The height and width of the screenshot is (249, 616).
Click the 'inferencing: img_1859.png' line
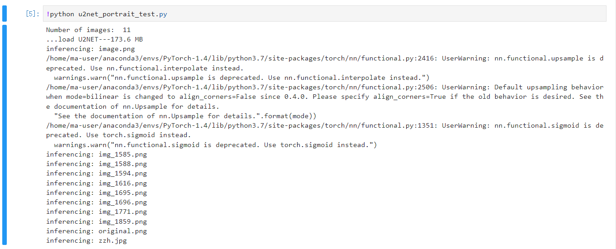click(x=96, y=221)
